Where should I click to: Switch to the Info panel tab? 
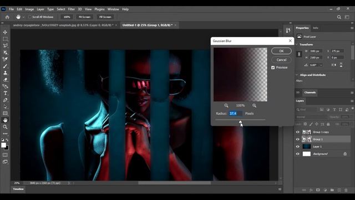pyautogui.click(x=316, y=28)
